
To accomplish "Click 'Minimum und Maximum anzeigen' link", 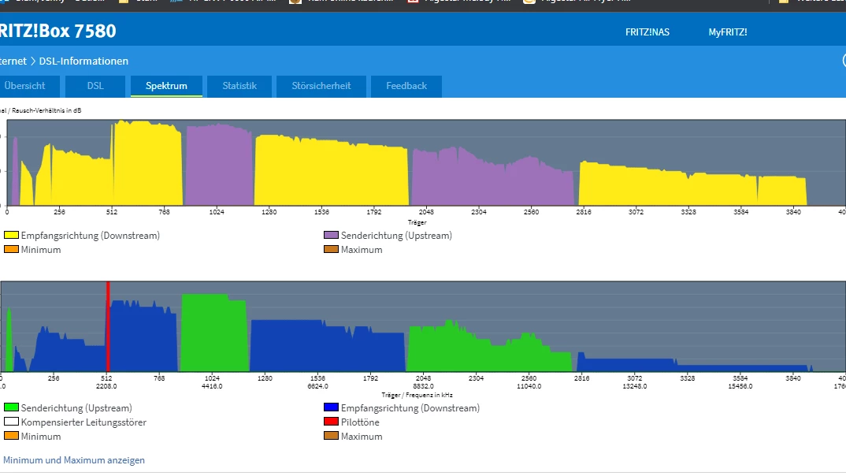I will point(74,460).
